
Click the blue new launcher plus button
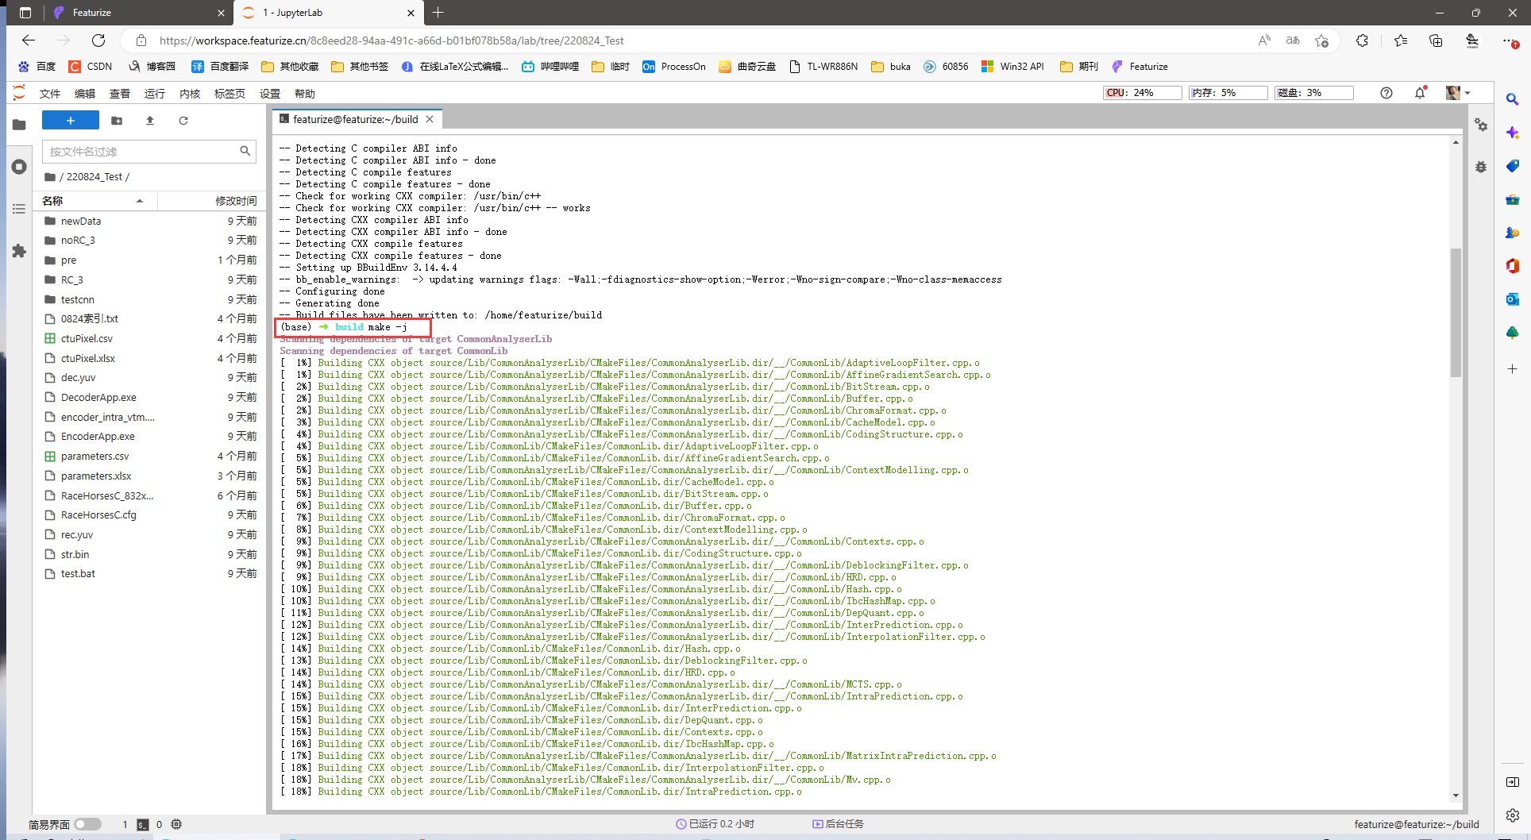71,120
